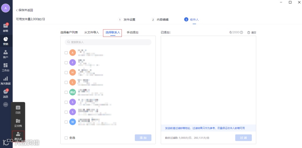Screen dimensions: 302x148
Task: Click orange H contact avatar
Action: pos(73,72)
